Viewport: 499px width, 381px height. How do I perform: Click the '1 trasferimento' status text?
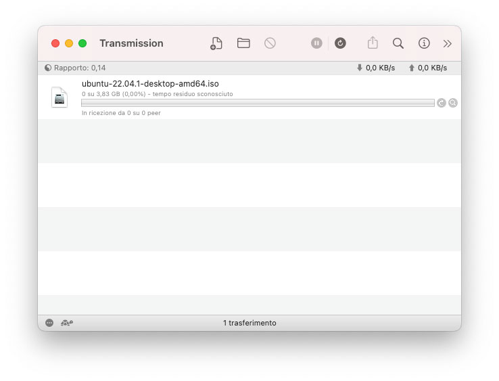tap(249, 323)
